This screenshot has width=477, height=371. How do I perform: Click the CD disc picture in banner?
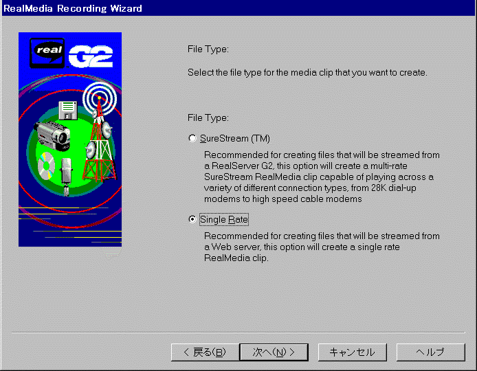click(46, 166)
